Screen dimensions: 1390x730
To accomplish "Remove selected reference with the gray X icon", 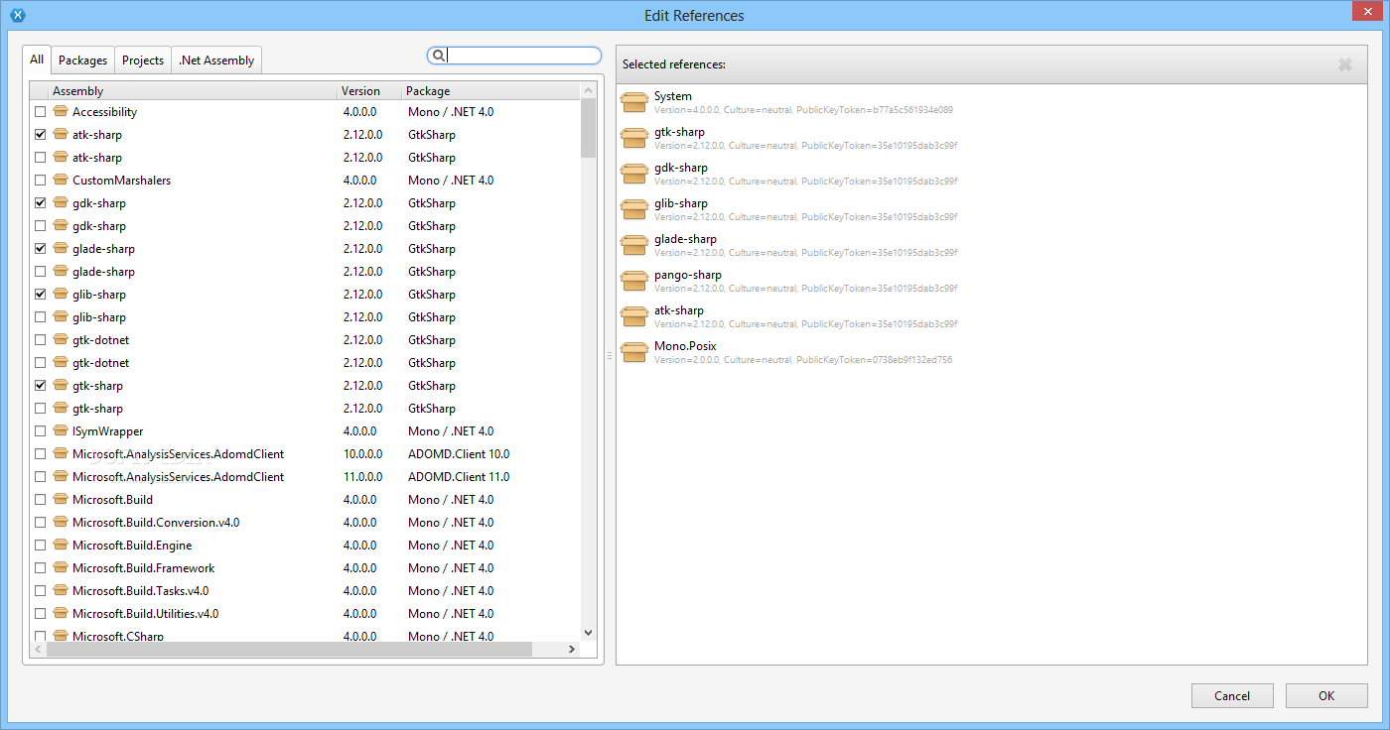I will tap(1345, 64).
